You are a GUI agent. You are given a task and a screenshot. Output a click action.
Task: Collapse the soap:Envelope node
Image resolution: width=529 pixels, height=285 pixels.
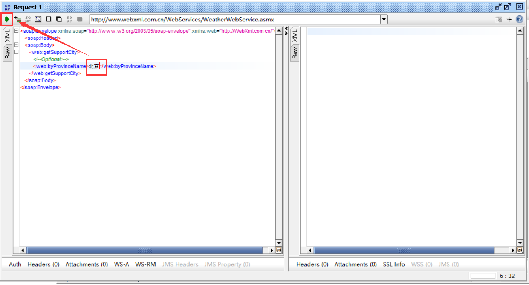16,31
